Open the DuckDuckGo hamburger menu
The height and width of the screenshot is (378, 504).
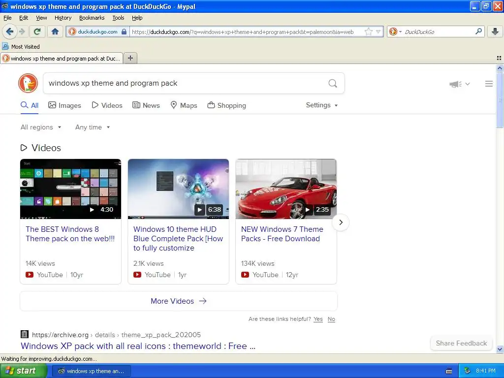click(489, 84)
